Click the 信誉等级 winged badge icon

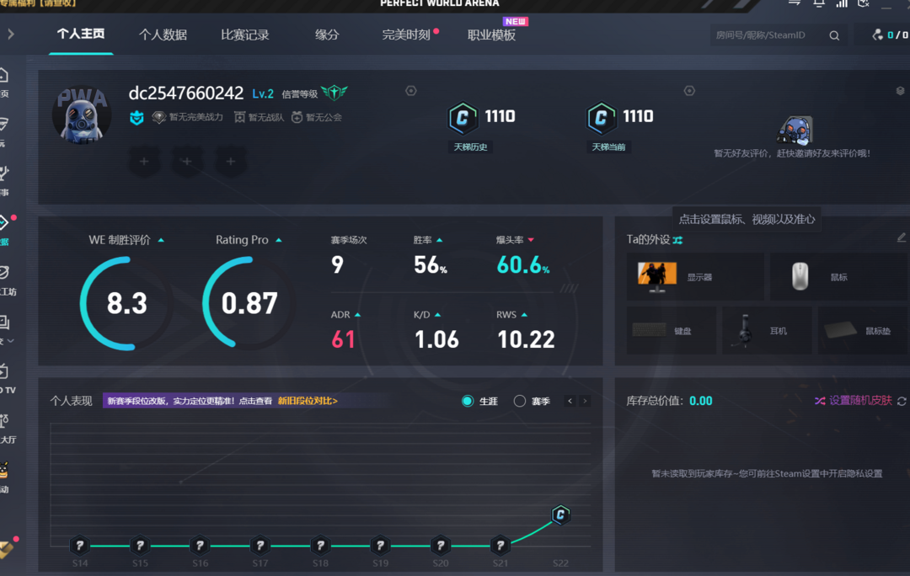(x=334, y=93)
